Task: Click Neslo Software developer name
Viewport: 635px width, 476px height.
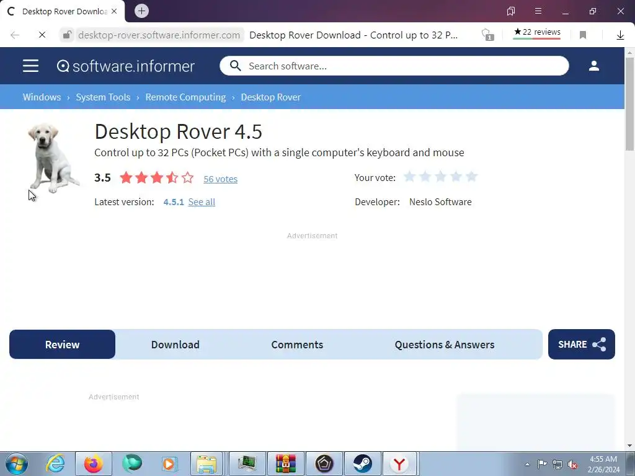Action: [x=440, y=202]
